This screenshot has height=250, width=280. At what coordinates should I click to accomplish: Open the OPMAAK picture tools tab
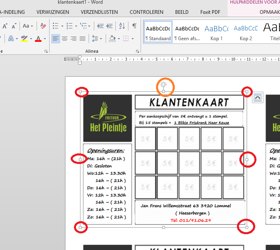[x=270, y=12]
